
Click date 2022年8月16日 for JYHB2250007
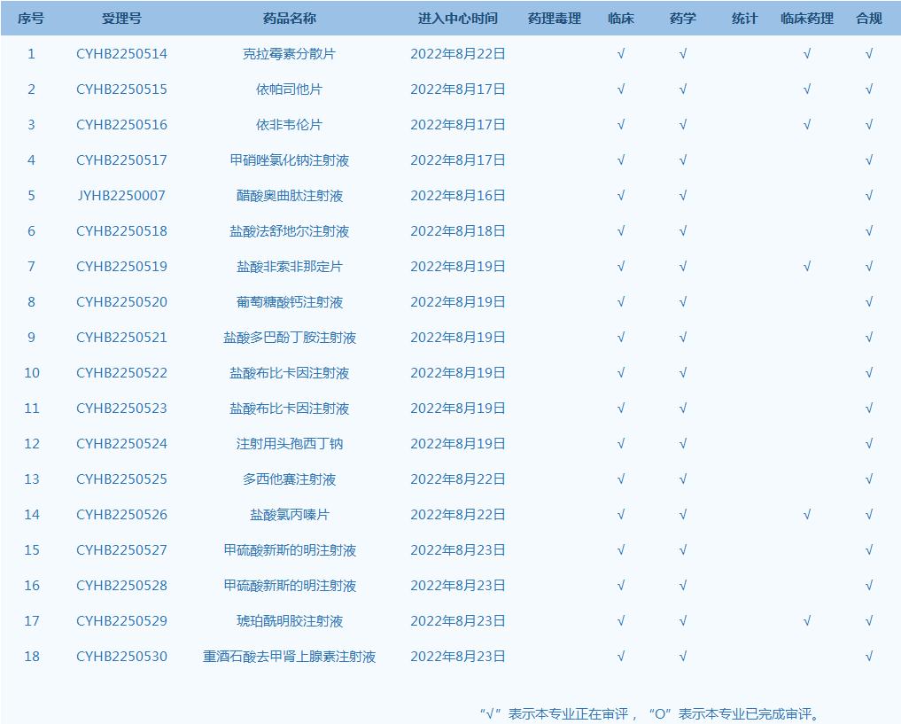[457, 196]
